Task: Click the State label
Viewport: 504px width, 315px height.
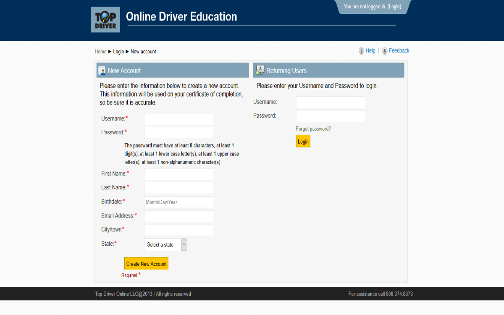Action: tap(108, 244)
